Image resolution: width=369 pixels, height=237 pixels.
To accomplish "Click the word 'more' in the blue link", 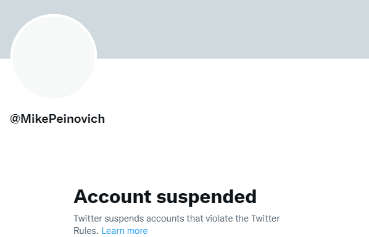I will pos(136,231).
